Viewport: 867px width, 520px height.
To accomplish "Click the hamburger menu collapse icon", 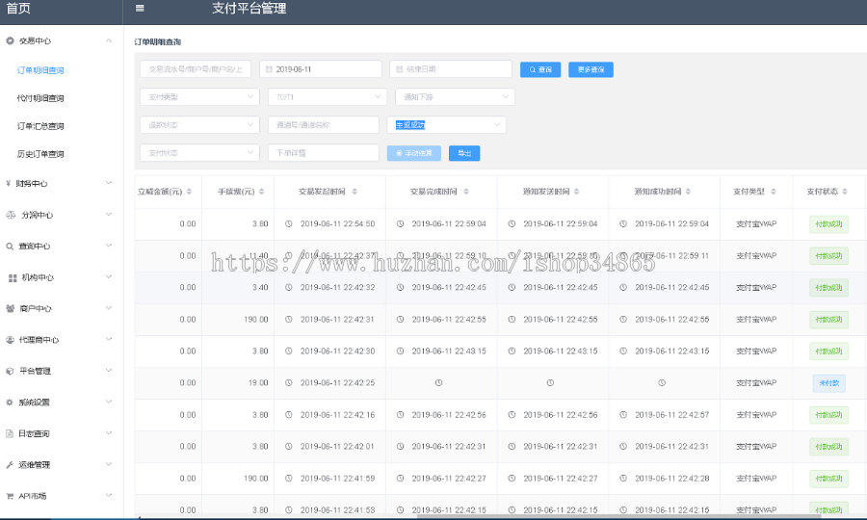I will click(140, 9).
